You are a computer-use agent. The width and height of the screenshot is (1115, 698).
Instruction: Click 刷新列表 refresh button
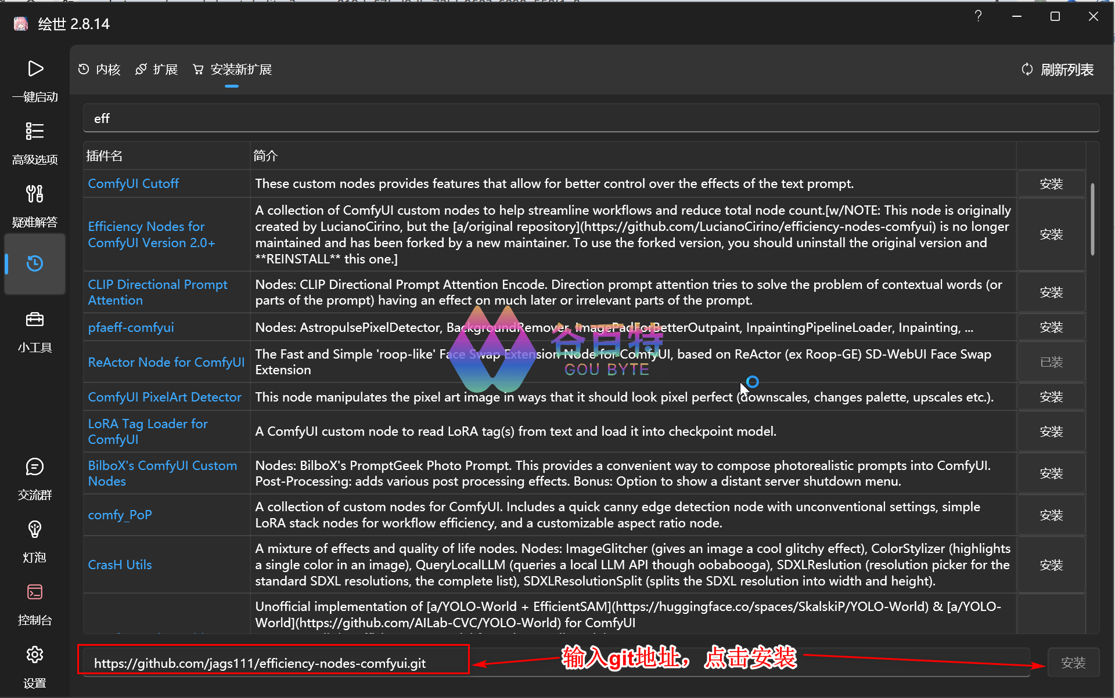pyautogui.click(x=1058, y=70)
